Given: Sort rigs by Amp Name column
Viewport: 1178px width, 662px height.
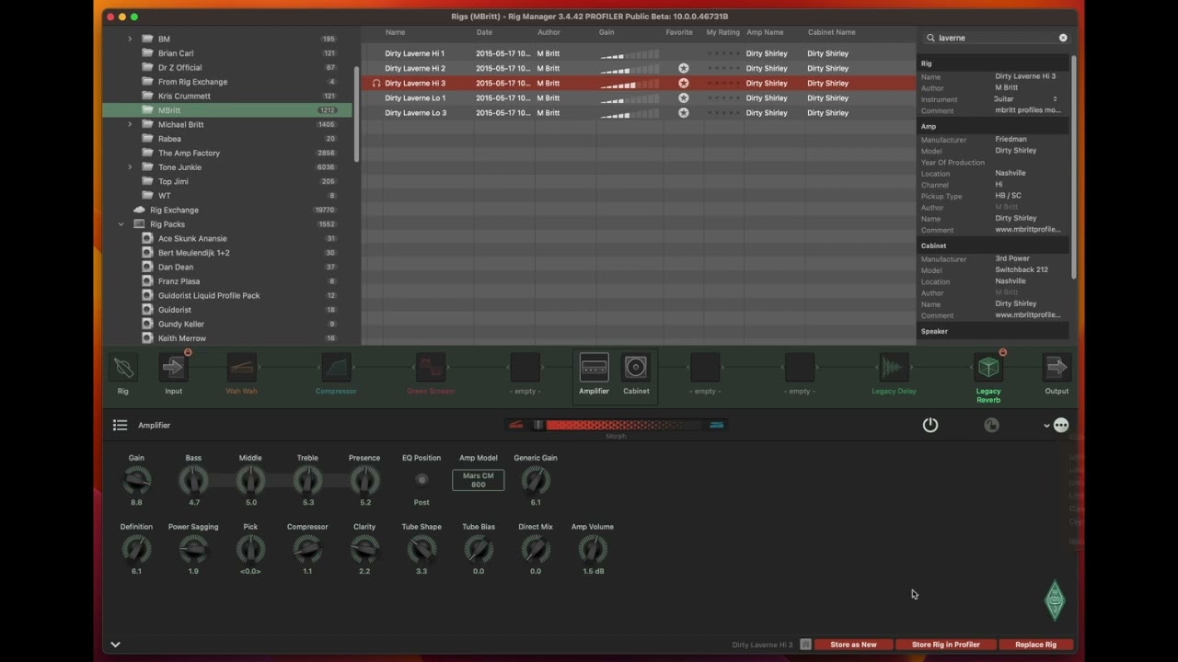Looking at the screenshot, I should tap(765, 32).
